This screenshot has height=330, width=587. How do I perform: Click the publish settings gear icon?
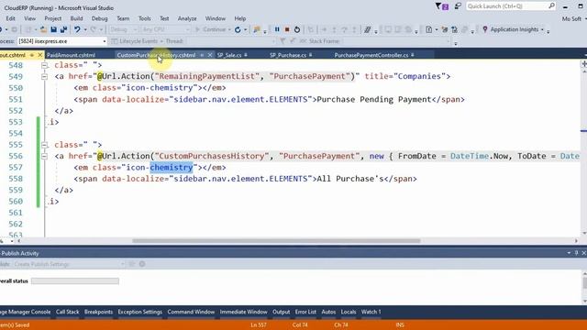click(x=142, y=264)
